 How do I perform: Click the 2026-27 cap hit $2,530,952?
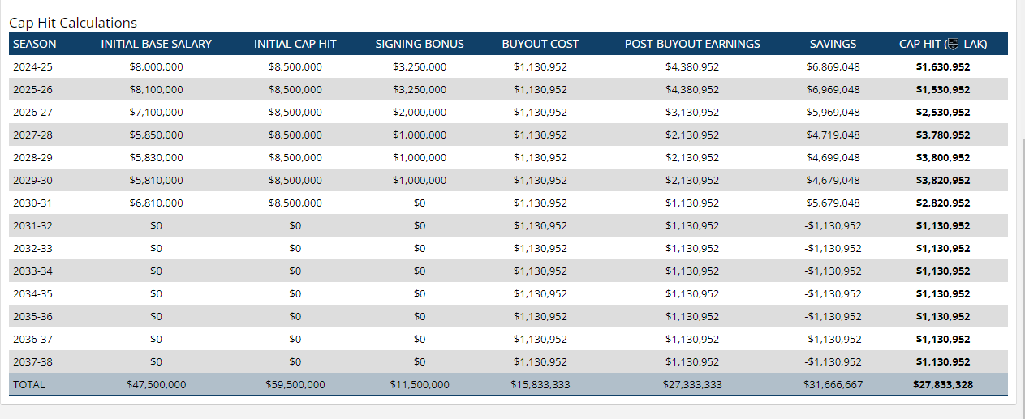pos(943,112)
